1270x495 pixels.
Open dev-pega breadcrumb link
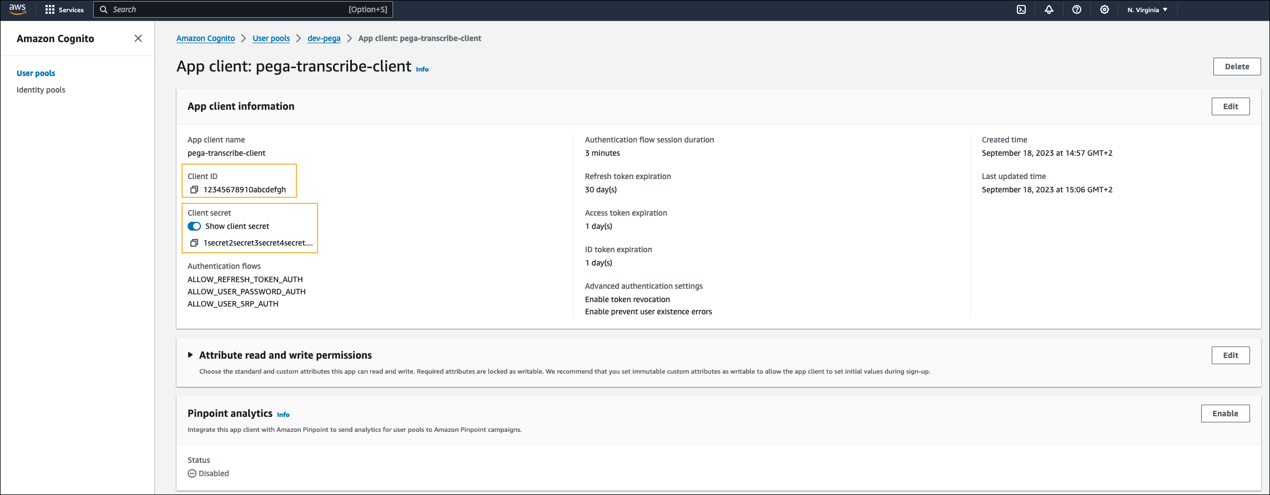(x=324, y=38)
